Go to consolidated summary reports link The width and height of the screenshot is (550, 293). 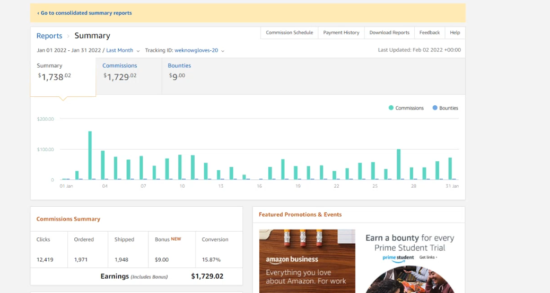pos(84,13)
